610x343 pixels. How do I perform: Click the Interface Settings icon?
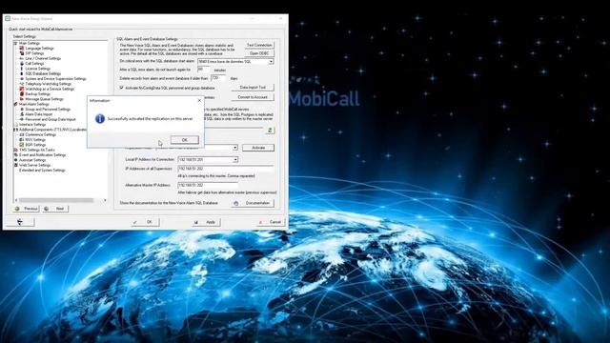pyautogui.click(x=16, y=125)
